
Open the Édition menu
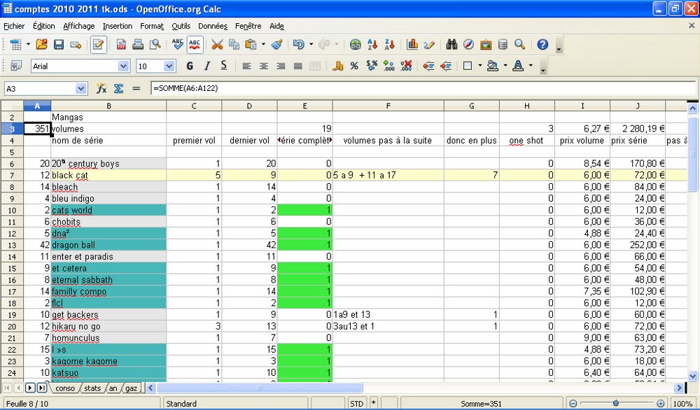click(x=43, y=27)
